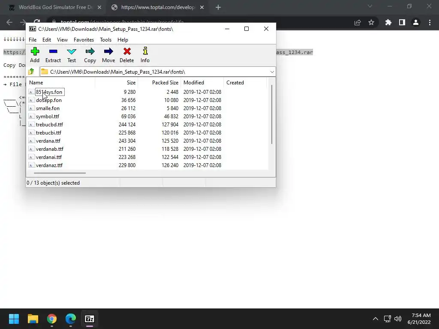Open the File menu

33,40
